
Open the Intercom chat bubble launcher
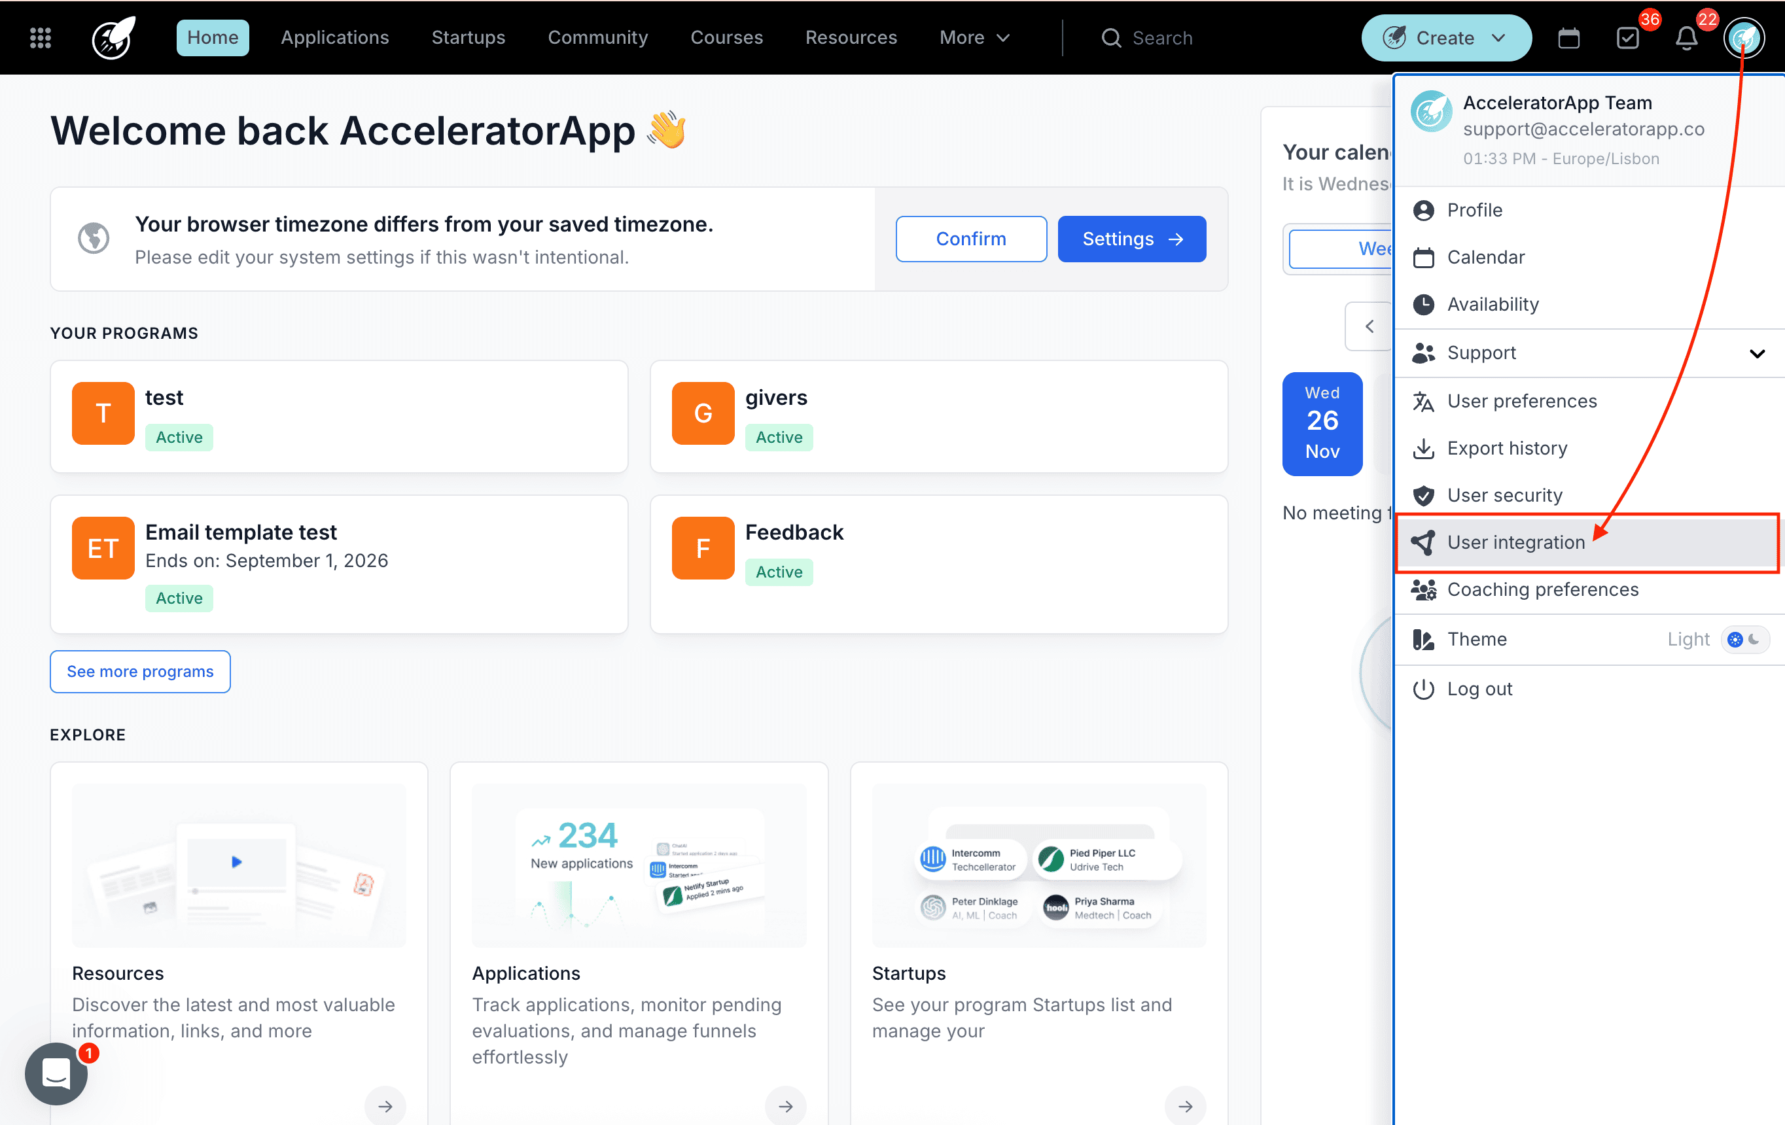pos(56,1073)
